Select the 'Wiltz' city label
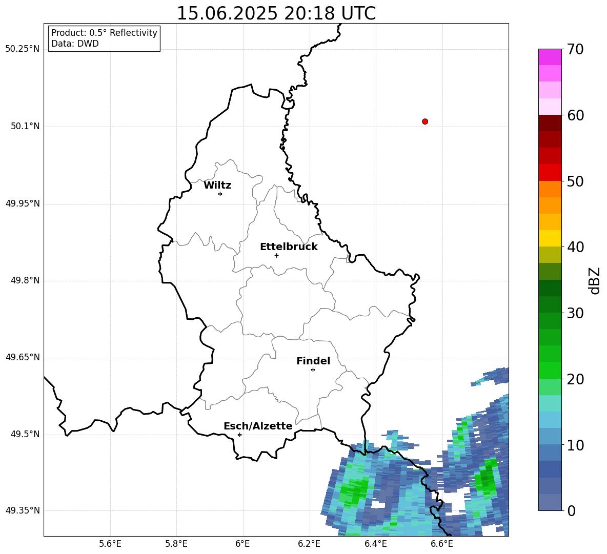The width and height of the screenshot is (607, 554). [217, 186]
